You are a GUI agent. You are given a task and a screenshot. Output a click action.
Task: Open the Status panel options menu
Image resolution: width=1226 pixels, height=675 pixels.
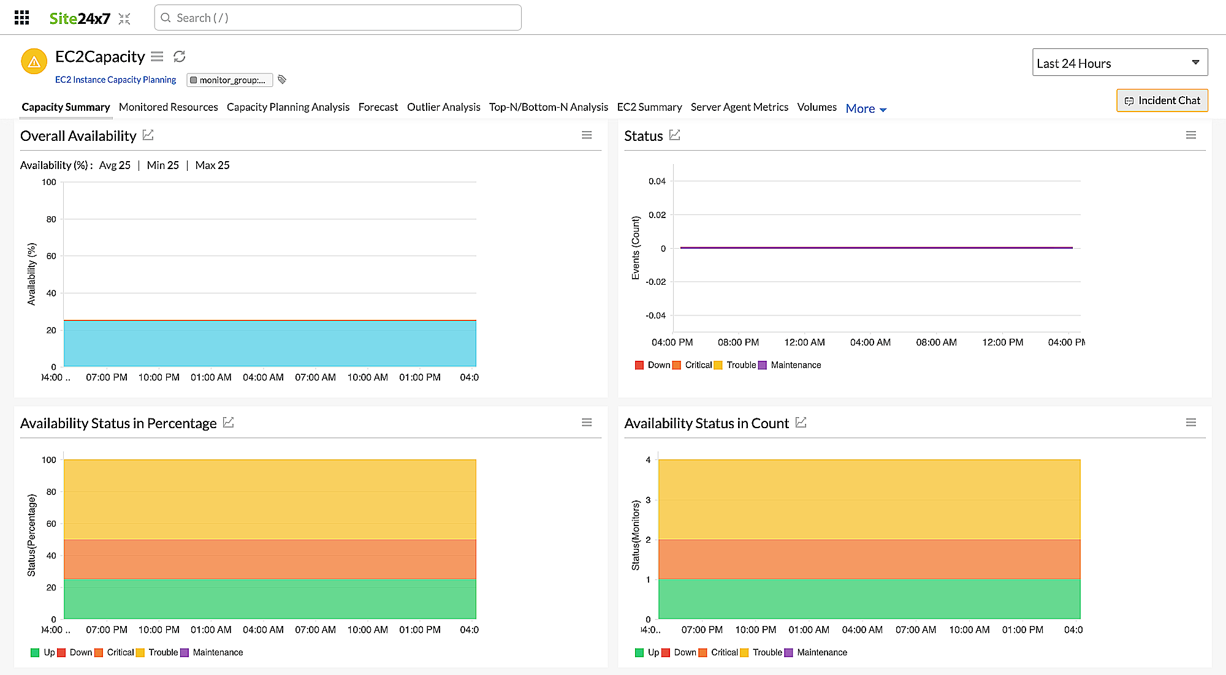(1191, 134)
